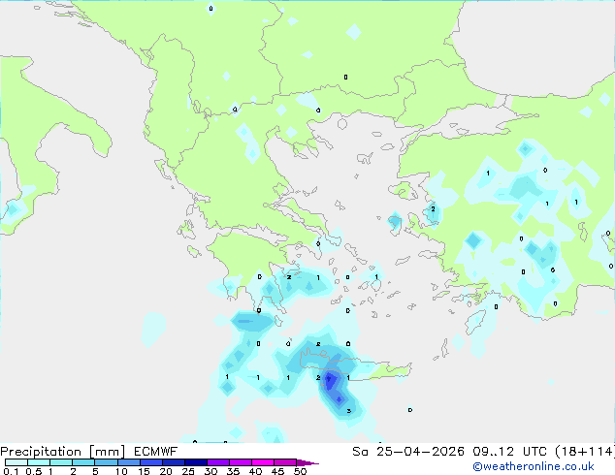Viewport: 615px width, 475px height.
Task: Pick the 15–20 mm blue legend swatch
Action: pyautogui.click(x=151, y=462)
